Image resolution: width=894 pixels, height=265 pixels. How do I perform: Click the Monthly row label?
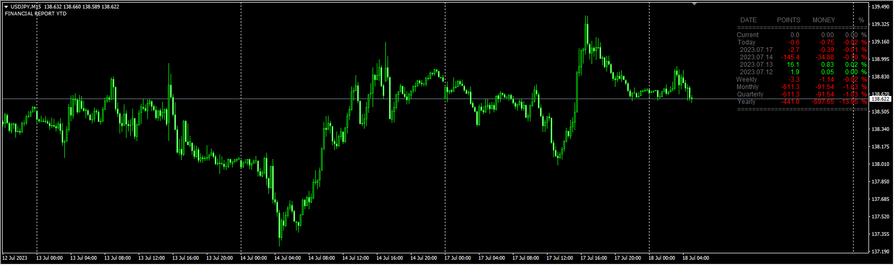[747, 87]
